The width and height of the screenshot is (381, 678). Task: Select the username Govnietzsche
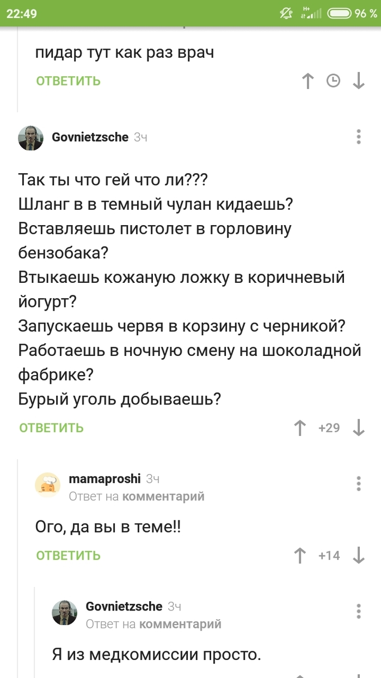pyautogui.click(x=89, y=137)
